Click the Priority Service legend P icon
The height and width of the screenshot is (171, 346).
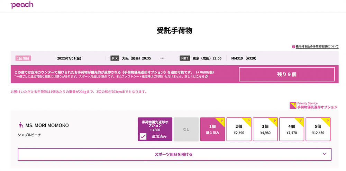point(293,106)
